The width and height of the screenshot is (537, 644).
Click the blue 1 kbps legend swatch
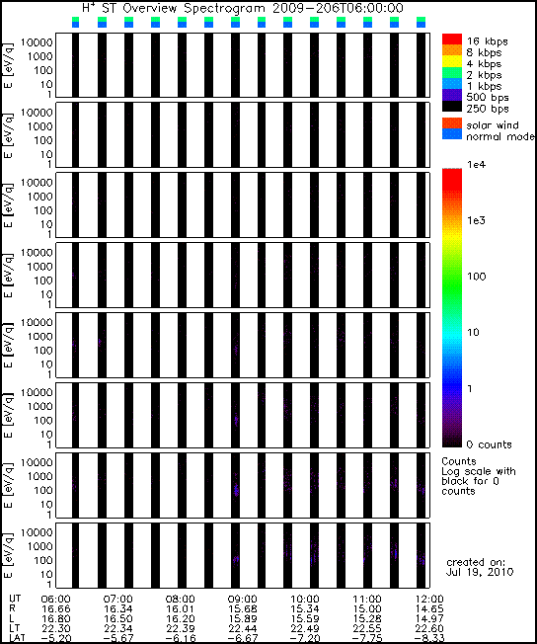[451, 84]
